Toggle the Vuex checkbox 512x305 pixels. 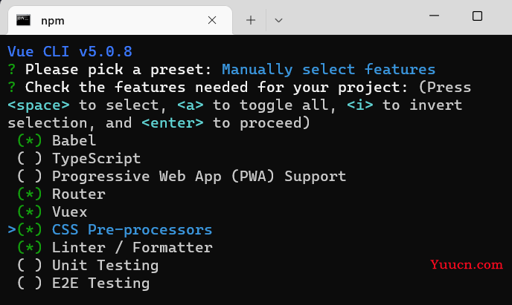pyautogui.click(x=30, y=212)
